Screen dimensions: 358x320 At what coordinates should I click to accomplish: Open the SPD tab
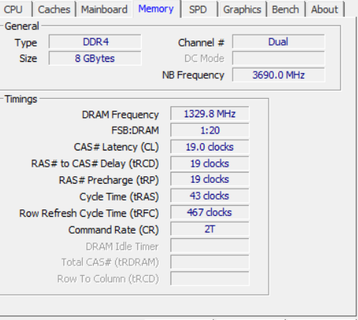[198, 10]
